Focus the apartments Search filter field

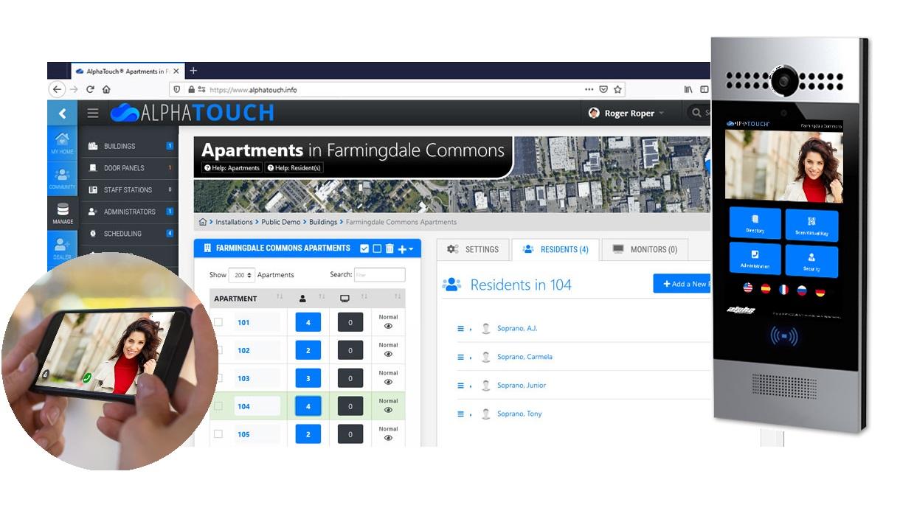point(379,275)
